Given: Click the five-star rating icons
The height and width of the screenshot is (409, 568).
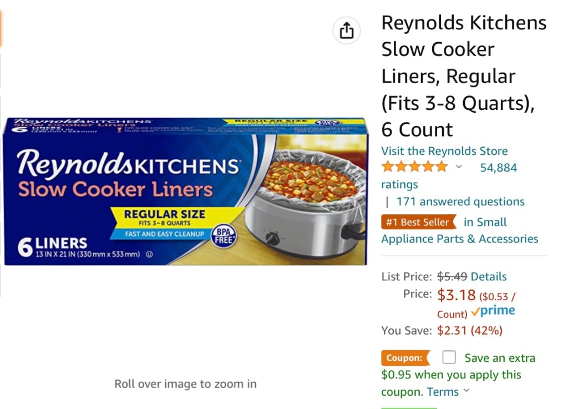Looking at the screenshot, I should (414, 167).
